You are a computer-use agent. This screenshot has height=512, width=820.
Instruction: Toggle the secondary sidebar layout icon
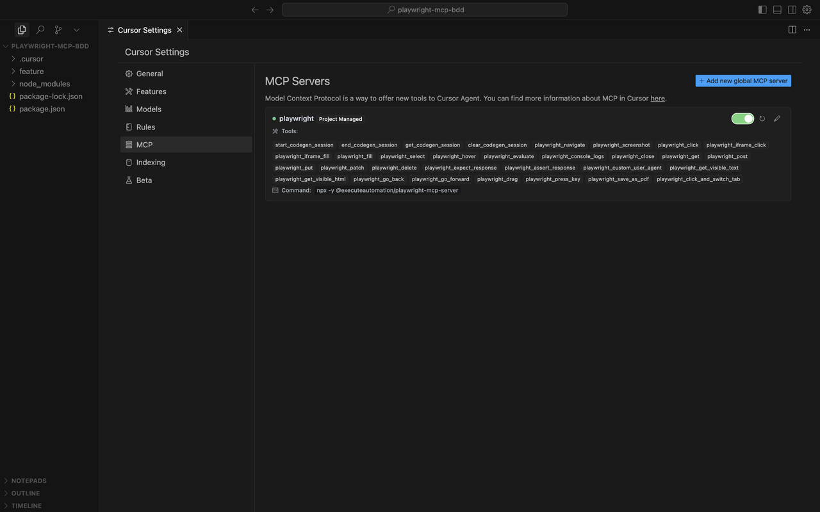coord(792,10)
